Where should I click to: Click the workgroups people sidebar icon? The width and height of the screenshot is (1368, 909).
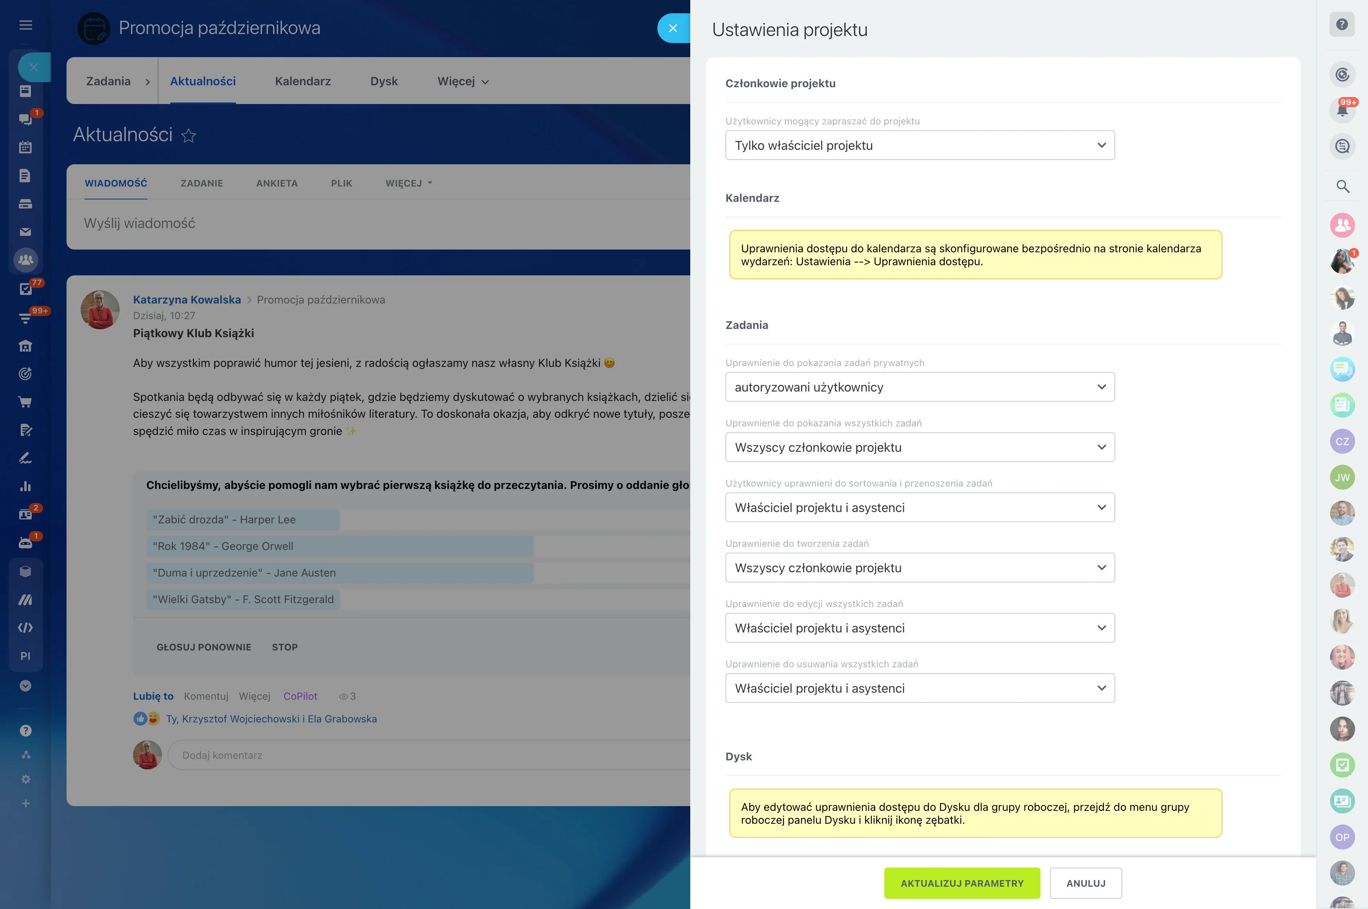click(x=25, y=260)
